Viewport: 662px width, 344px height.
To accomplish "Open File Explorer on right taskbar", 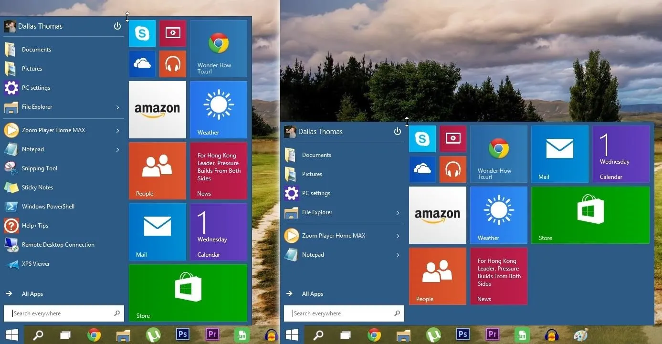I will pos(403,335).
